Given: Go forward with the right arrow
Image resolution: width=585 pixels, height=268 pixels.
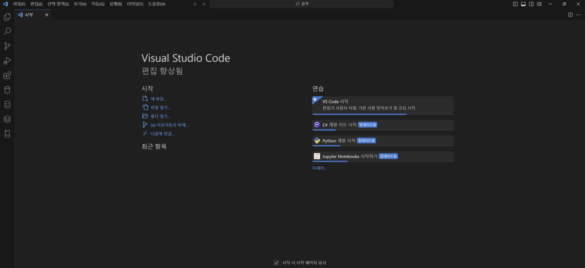Looking at the screenshot, I should (203, 4).
